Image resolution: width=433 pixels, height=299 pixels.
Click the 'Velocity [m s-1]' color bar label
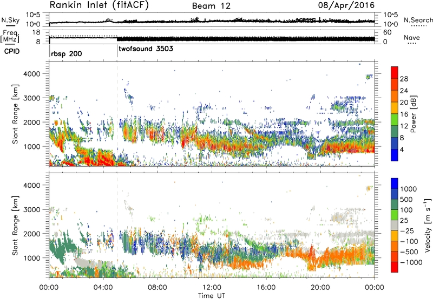pyautogui.click(x=428, y=225)
